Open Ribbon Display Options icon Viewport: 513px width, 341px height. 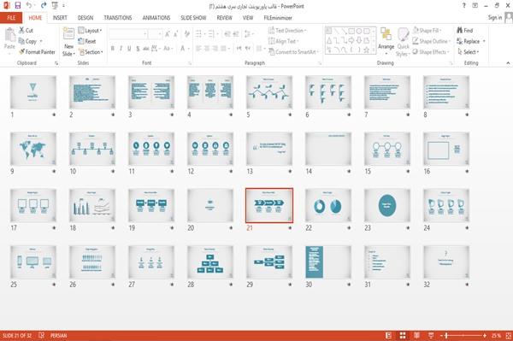click(x=475, y=6)
